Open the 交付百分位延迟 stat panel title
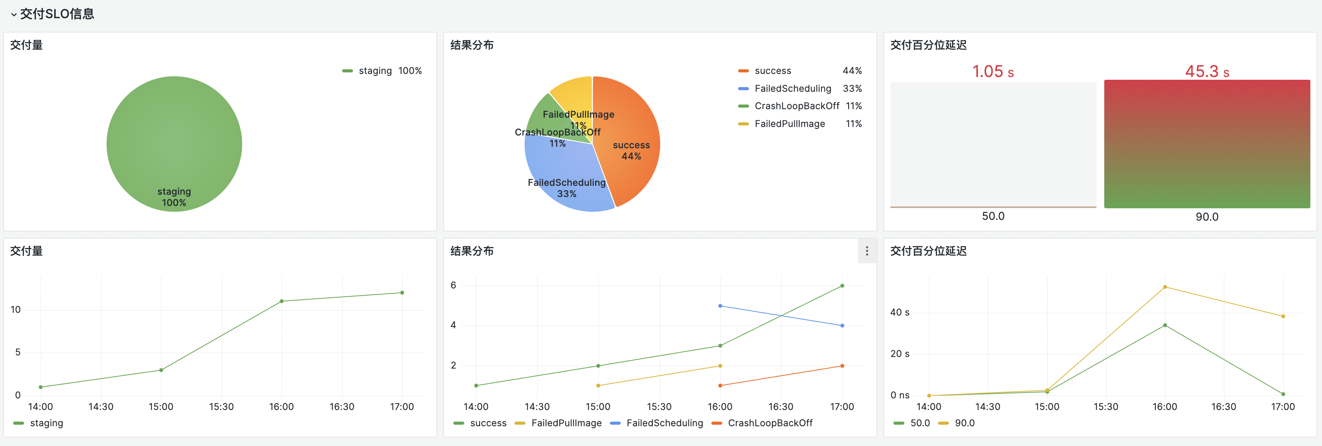The height and width of the screenshot is (446, 1322). 928,45
